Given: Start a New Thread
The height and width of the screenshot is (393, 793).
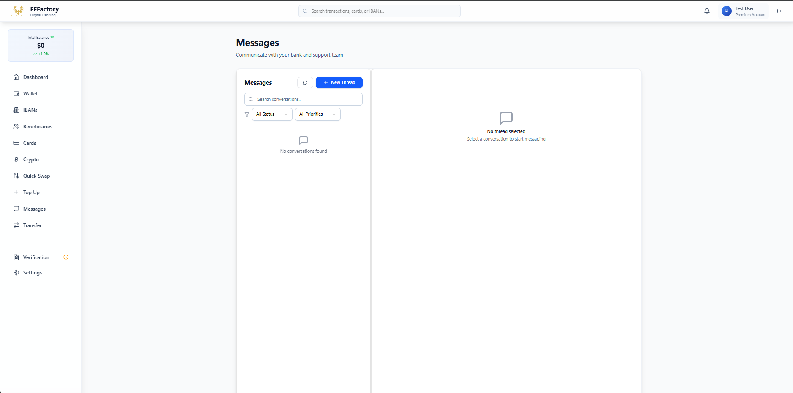Looking at the screenshot, I should point(339,83).
